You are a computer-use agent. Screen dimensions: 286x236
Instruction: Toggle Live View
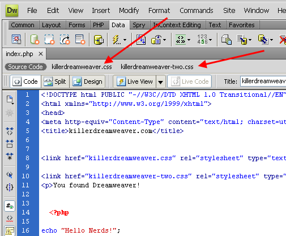(135, 81)
